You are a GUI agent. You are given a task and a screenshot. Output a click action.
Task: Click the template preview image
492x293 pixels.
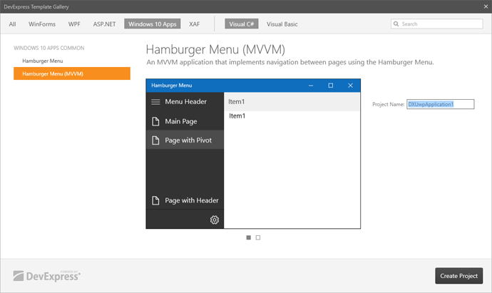pos(254,154)
